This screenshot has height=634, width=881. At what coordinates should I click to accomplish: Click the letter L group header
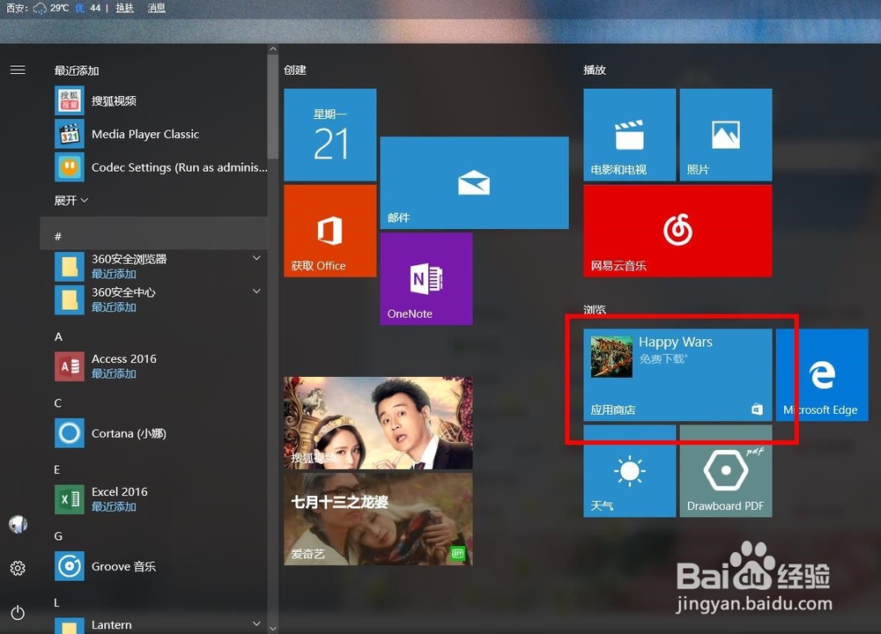pos(56,602)
